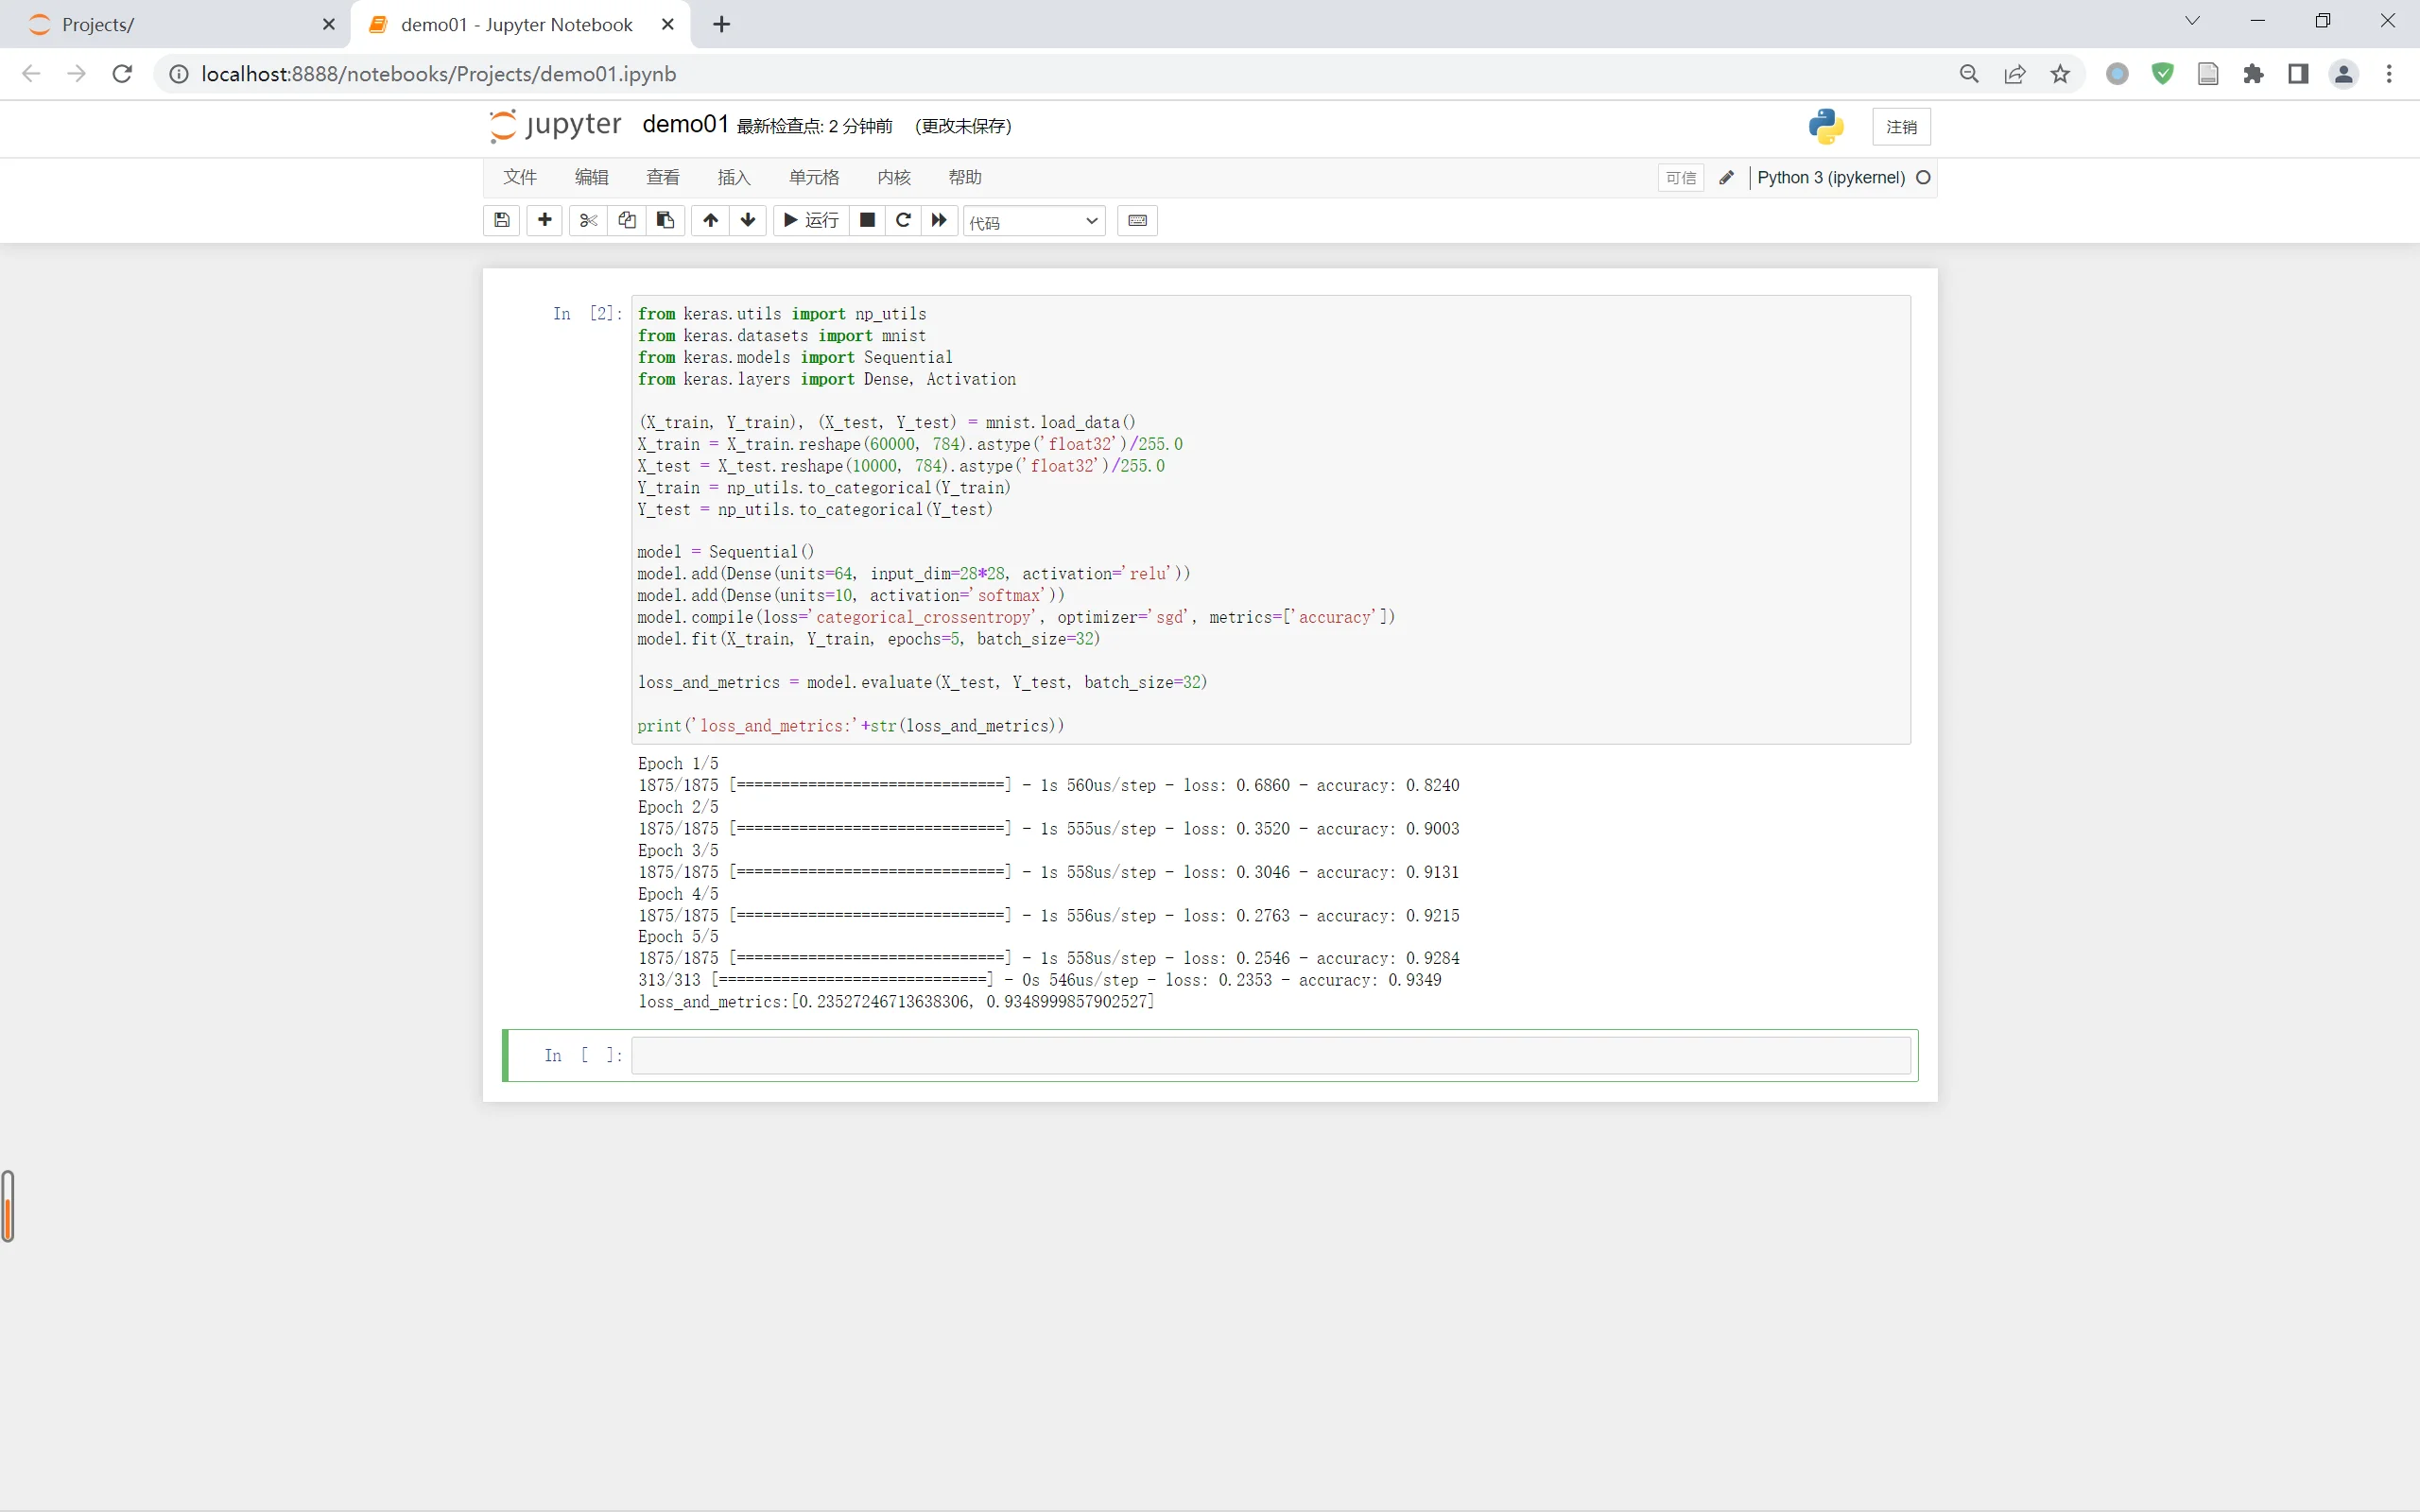This screenshot has height=1512, width=2420.
Task: Restart kernel and run all cells
Action: pos(939,220)
